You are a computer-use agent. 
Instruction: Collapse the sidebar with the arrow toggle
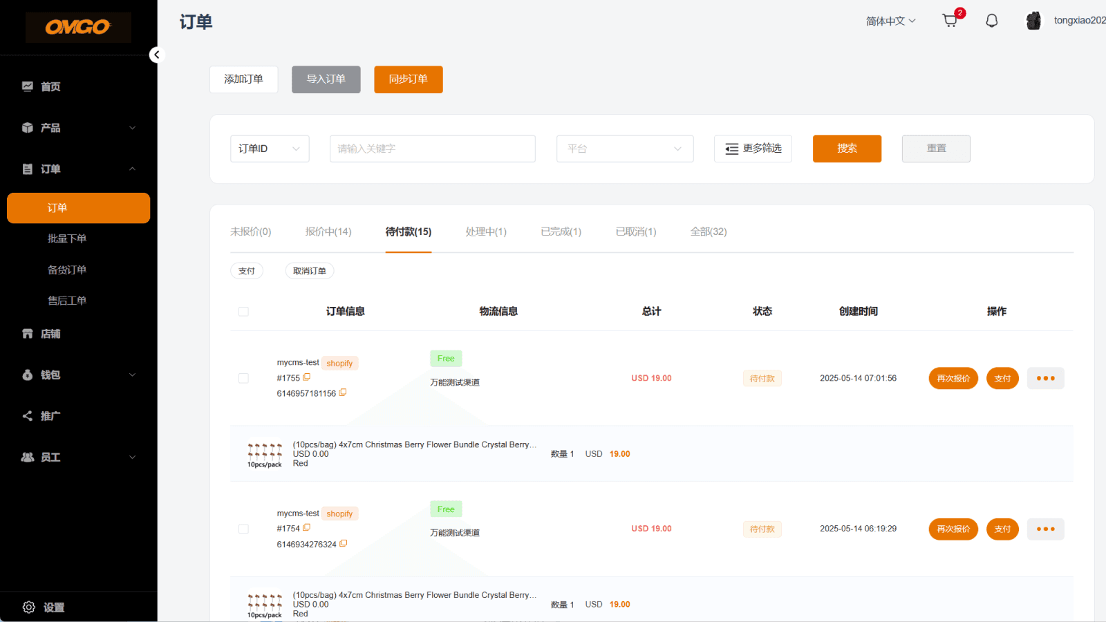(157, 55)
